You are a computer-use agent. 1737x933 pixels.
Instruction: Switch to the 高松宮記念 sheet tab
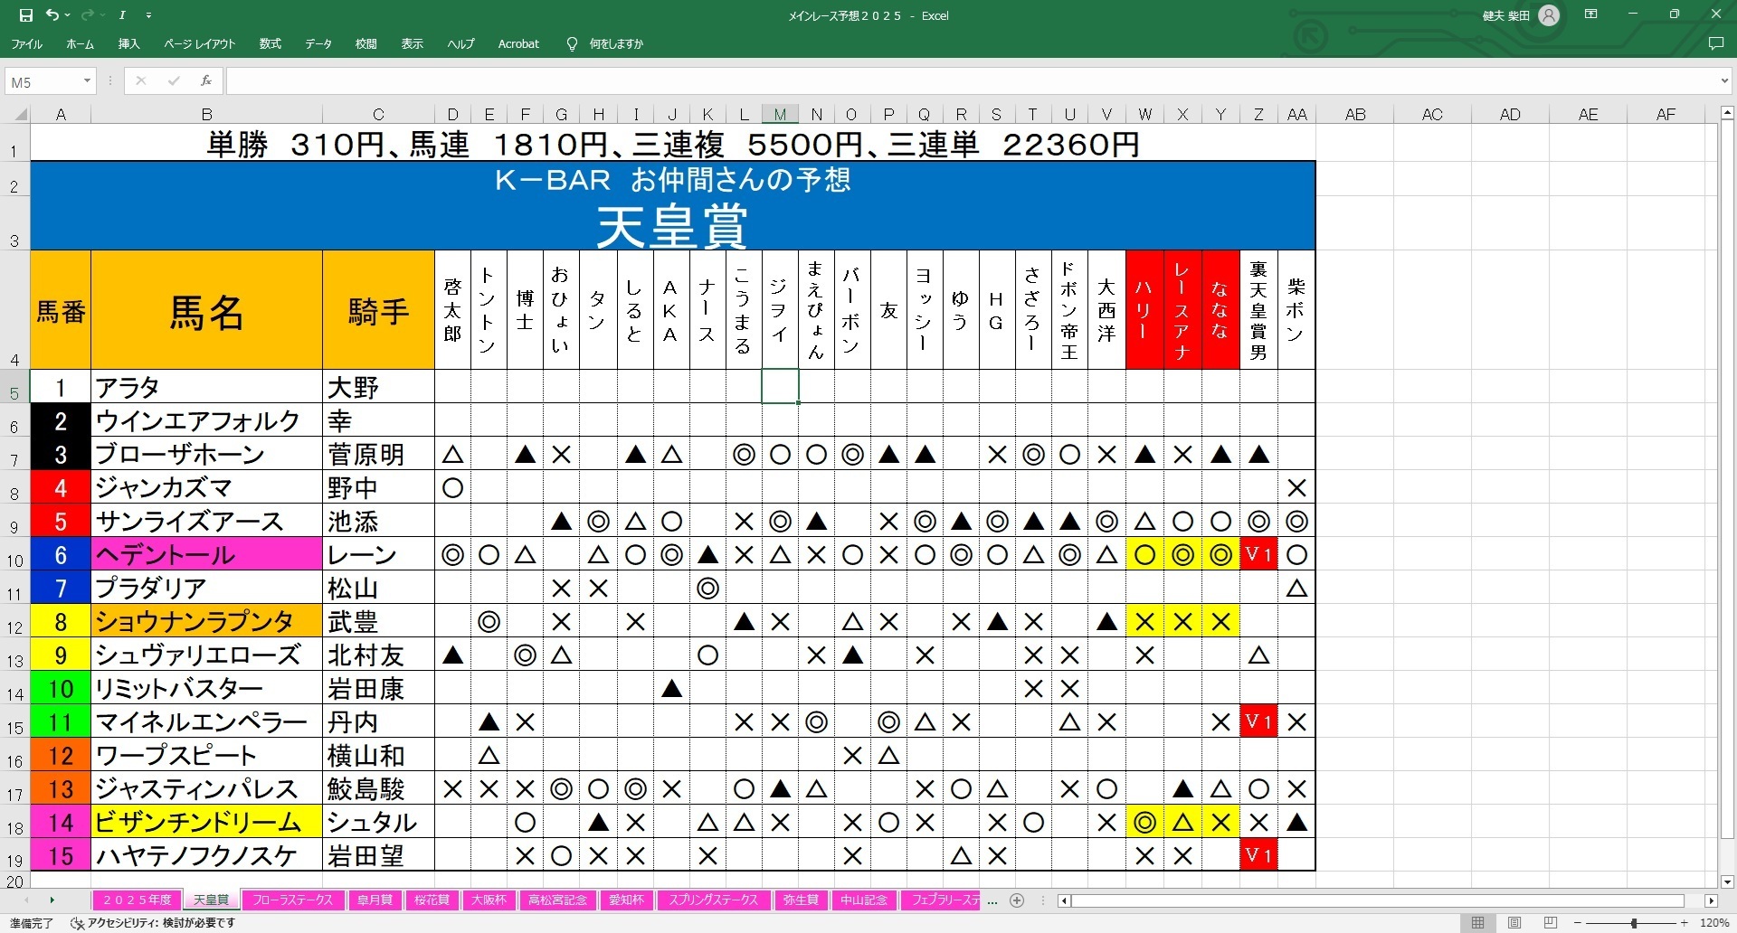[x=557, y=900]
